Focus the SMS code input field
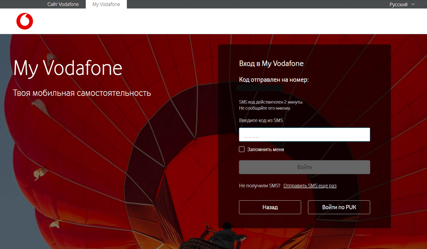 click(x=304, y=135)
